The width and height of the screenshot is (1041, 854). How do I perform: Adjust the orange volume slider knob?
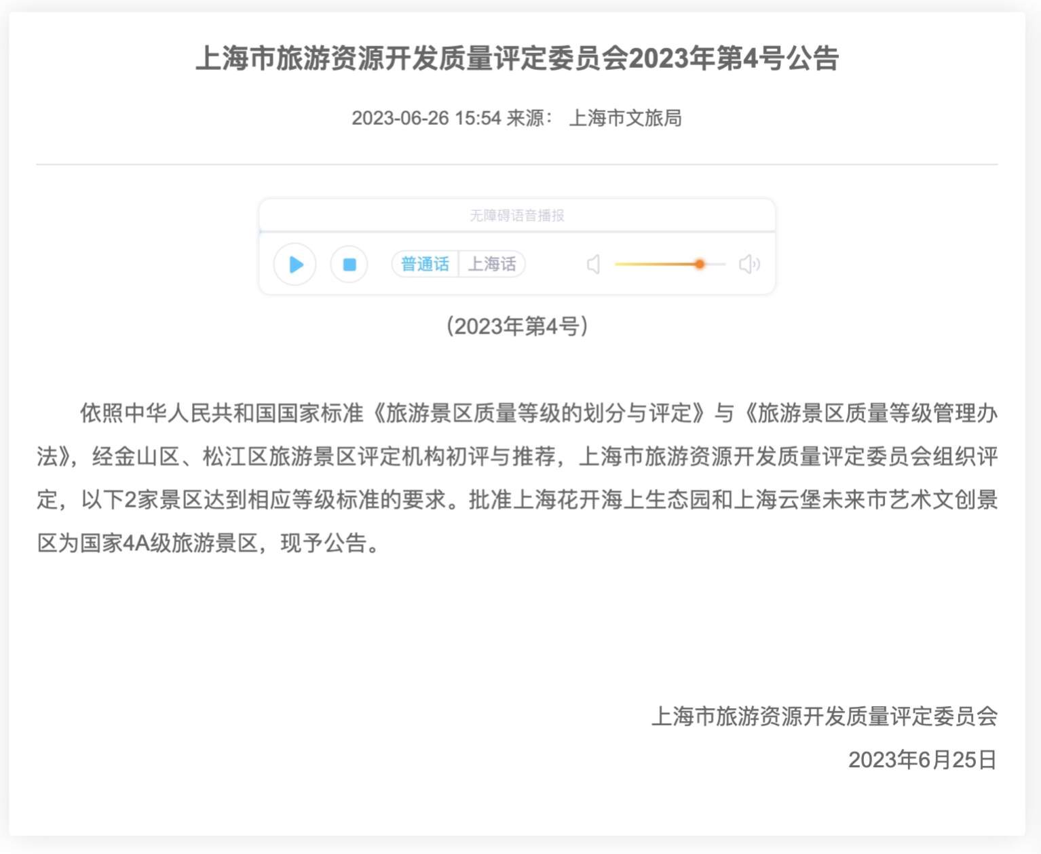[700, 264]
